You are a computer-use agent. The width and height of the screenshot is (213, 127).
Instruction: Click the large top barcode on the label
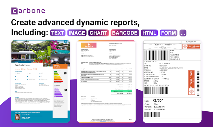tap(156, 55)
